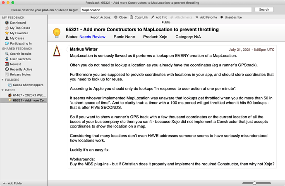The image size is (285, 186).
Task: Open My Top Cases thumbs-up icon
Action: [7, 28]
